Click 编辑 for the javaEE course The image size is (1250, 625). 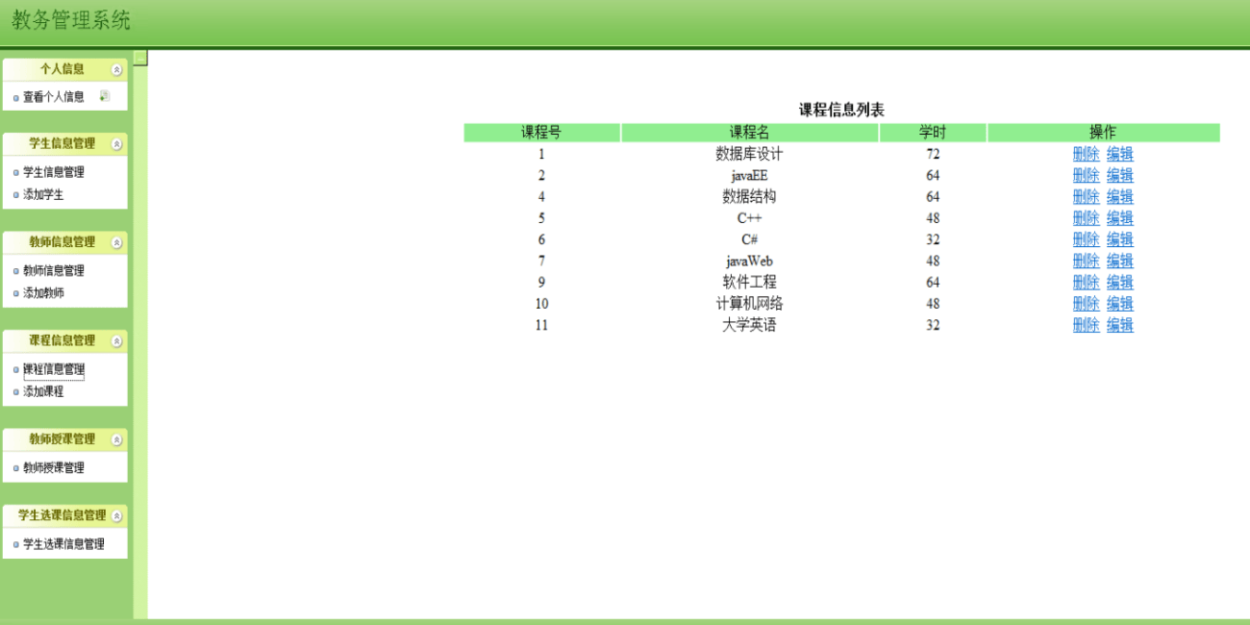(x=1119, y=175)
